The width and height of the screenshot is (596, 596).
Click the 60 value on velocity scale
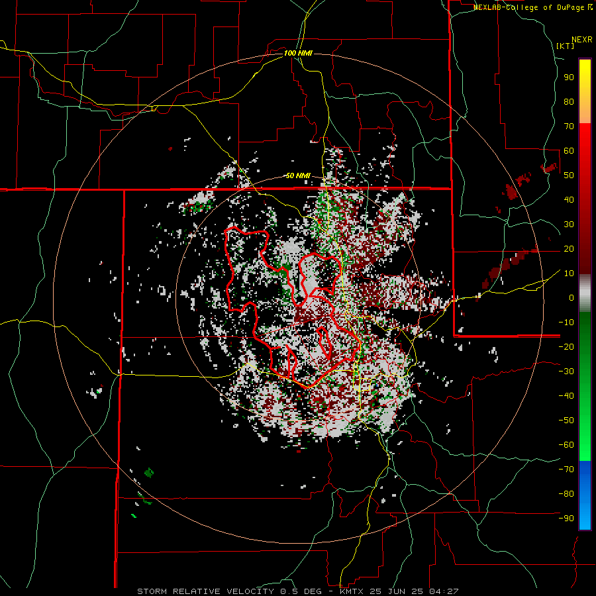click(x=569, y=150)
